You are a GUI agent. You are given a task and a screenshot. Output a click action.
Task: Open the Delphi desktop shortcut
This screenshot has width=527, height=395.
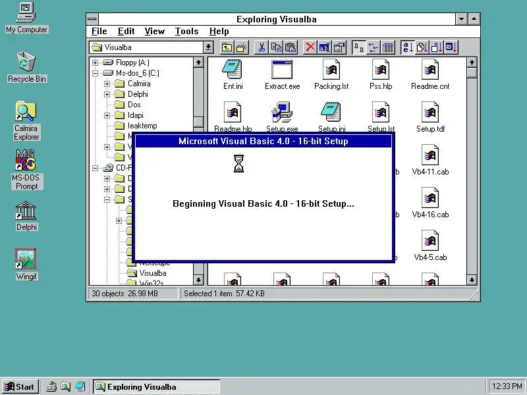26,216
